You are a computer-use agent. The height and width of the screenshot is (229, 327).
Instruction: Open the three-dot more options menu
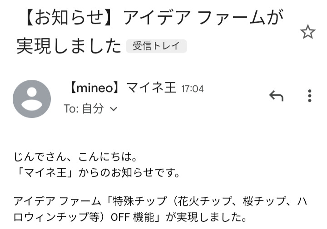[x=309, y=96]
